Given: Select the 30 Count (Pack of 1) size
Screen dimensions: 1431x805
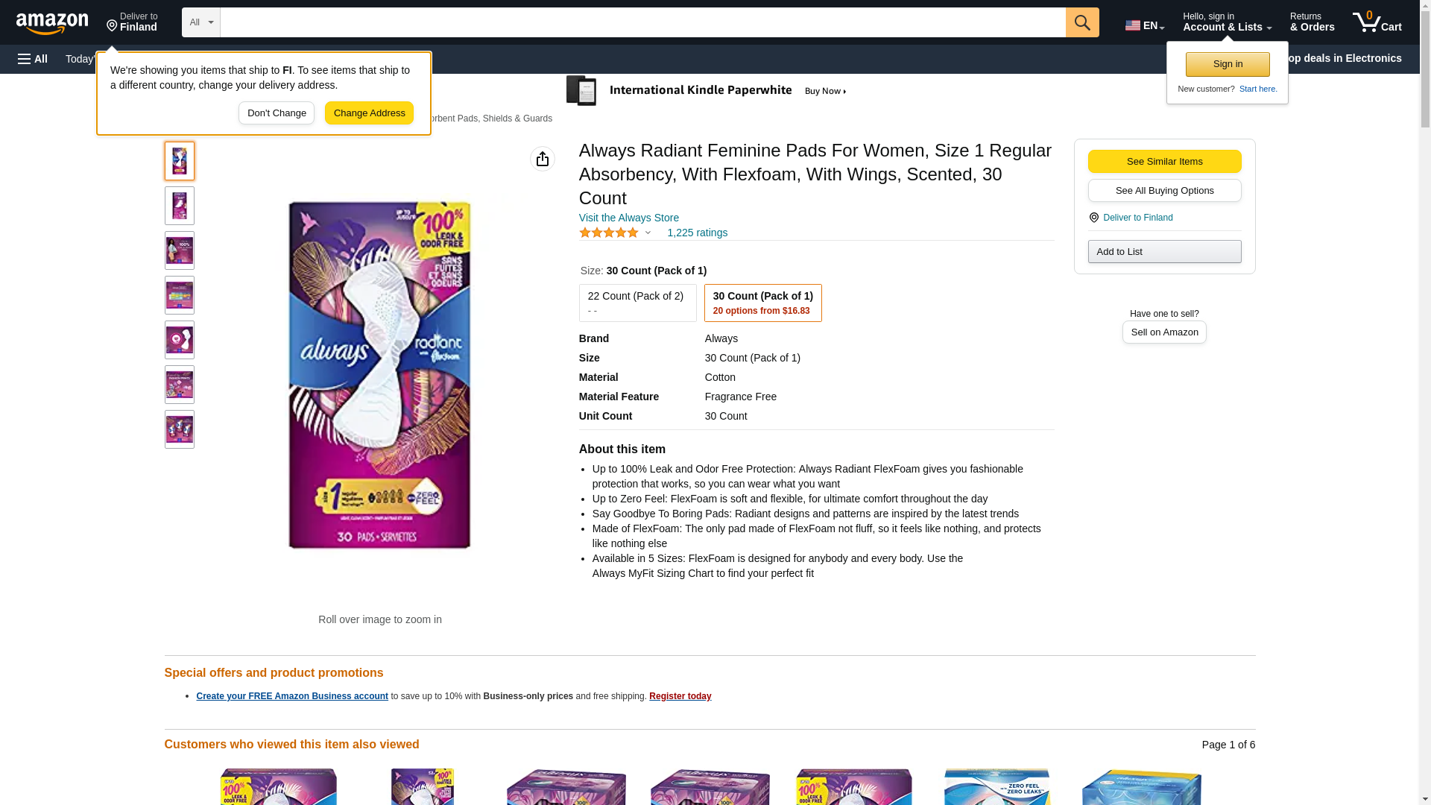Looking at the screenshot, I should point(762,303).
